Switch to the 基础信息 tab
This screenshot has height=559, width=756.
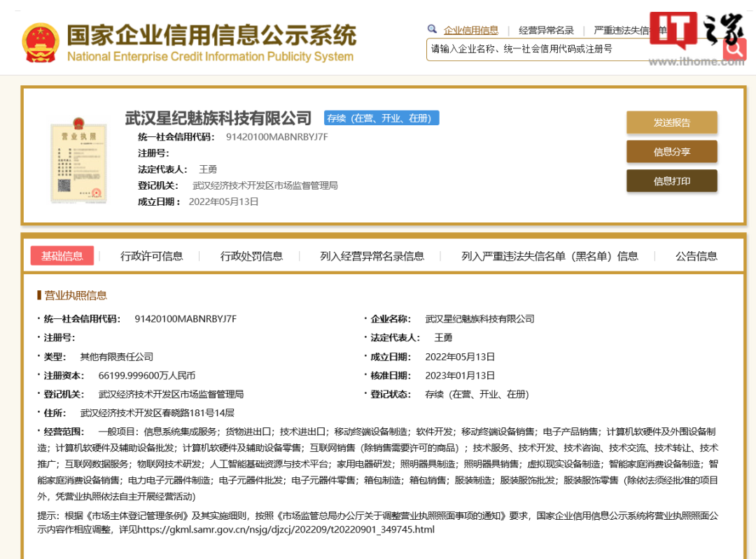[x=62, y=256]
